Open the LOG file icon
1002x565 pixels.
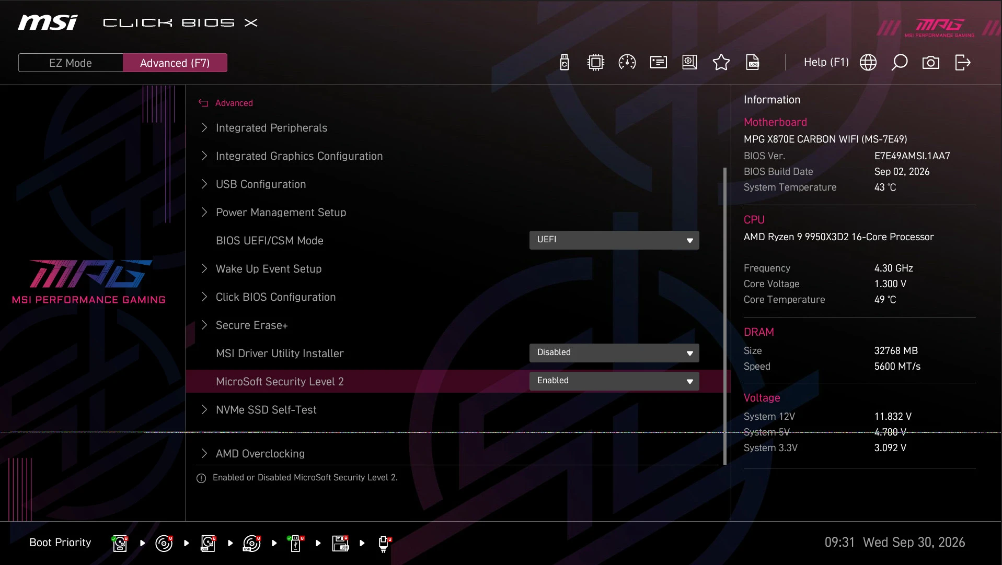coord(752,63)
